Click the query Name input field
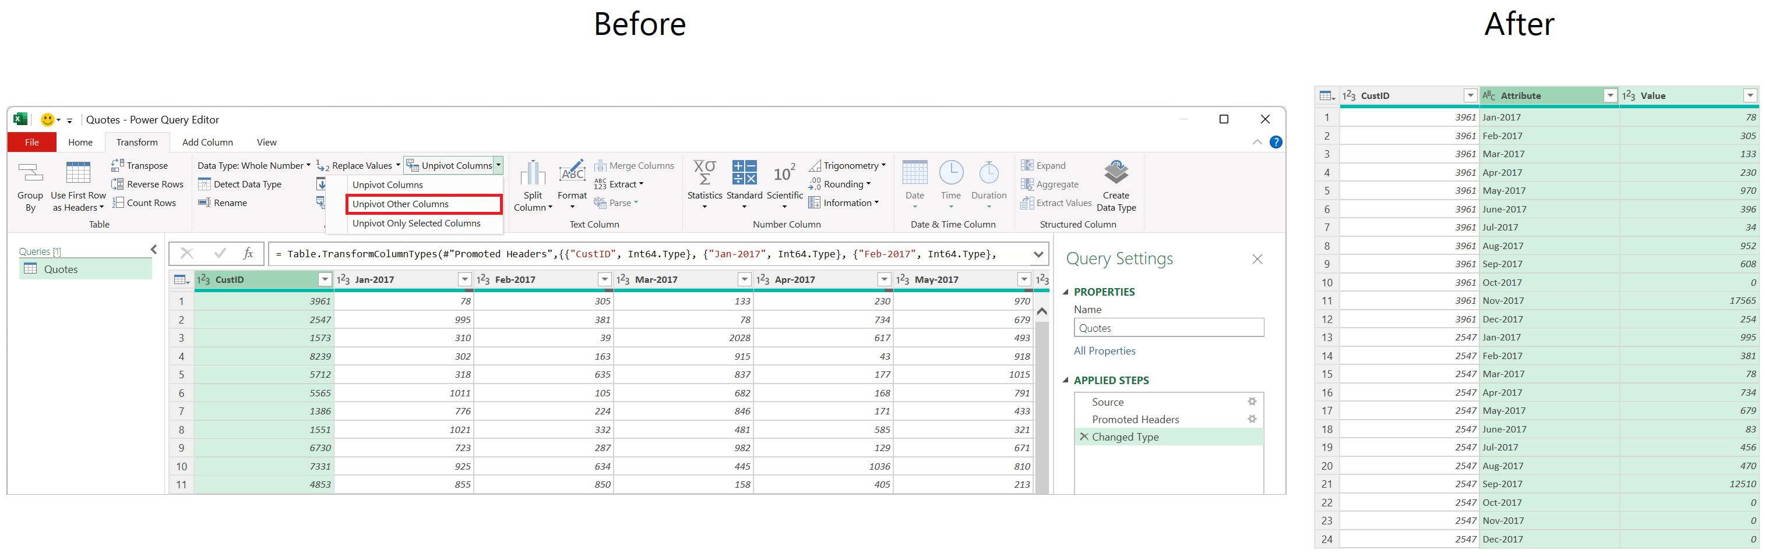Screen dimensions: 1765x557 pyautogui.click(x=1168, y=328)
